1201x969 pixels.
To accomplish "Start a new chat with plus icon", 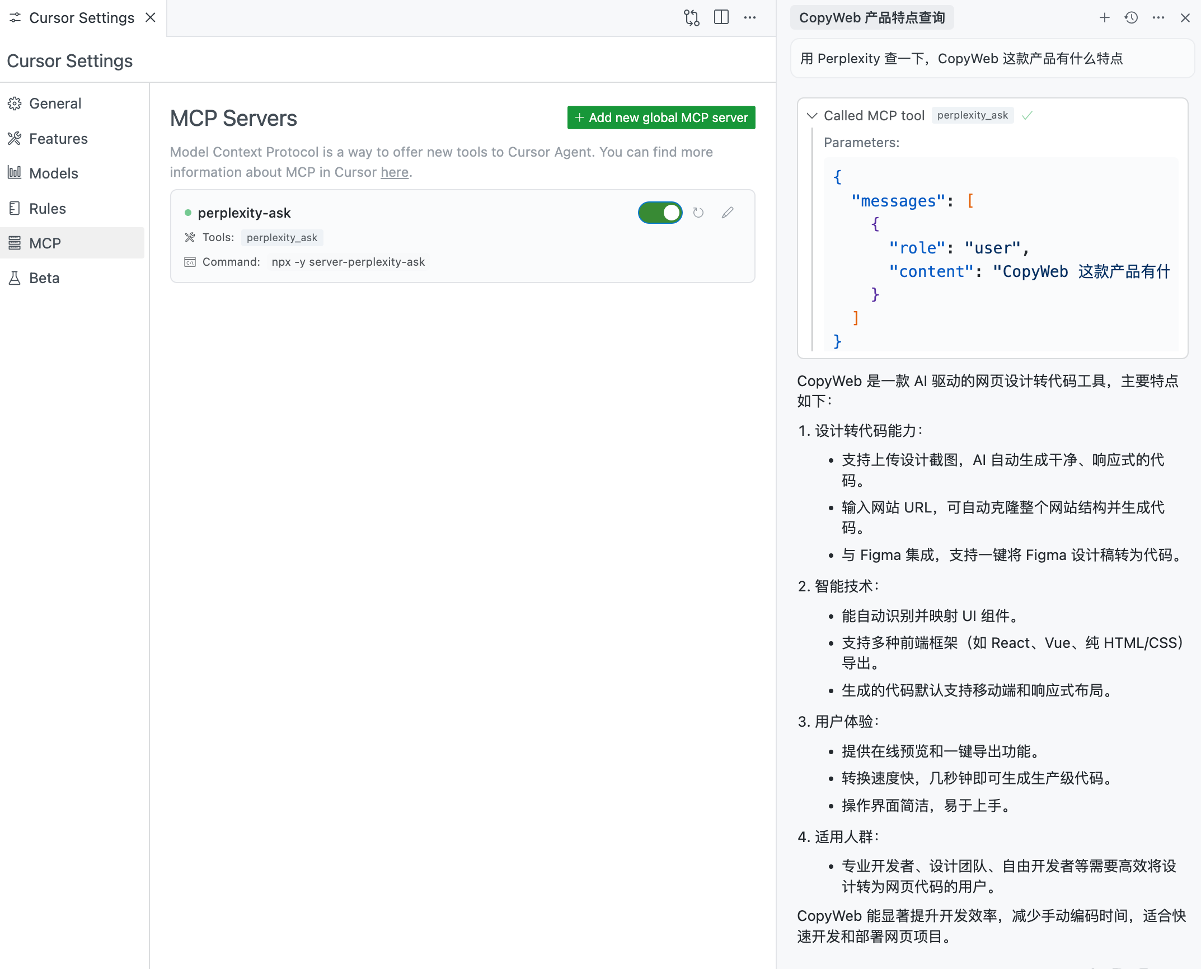I will (x=1104, y=18).
